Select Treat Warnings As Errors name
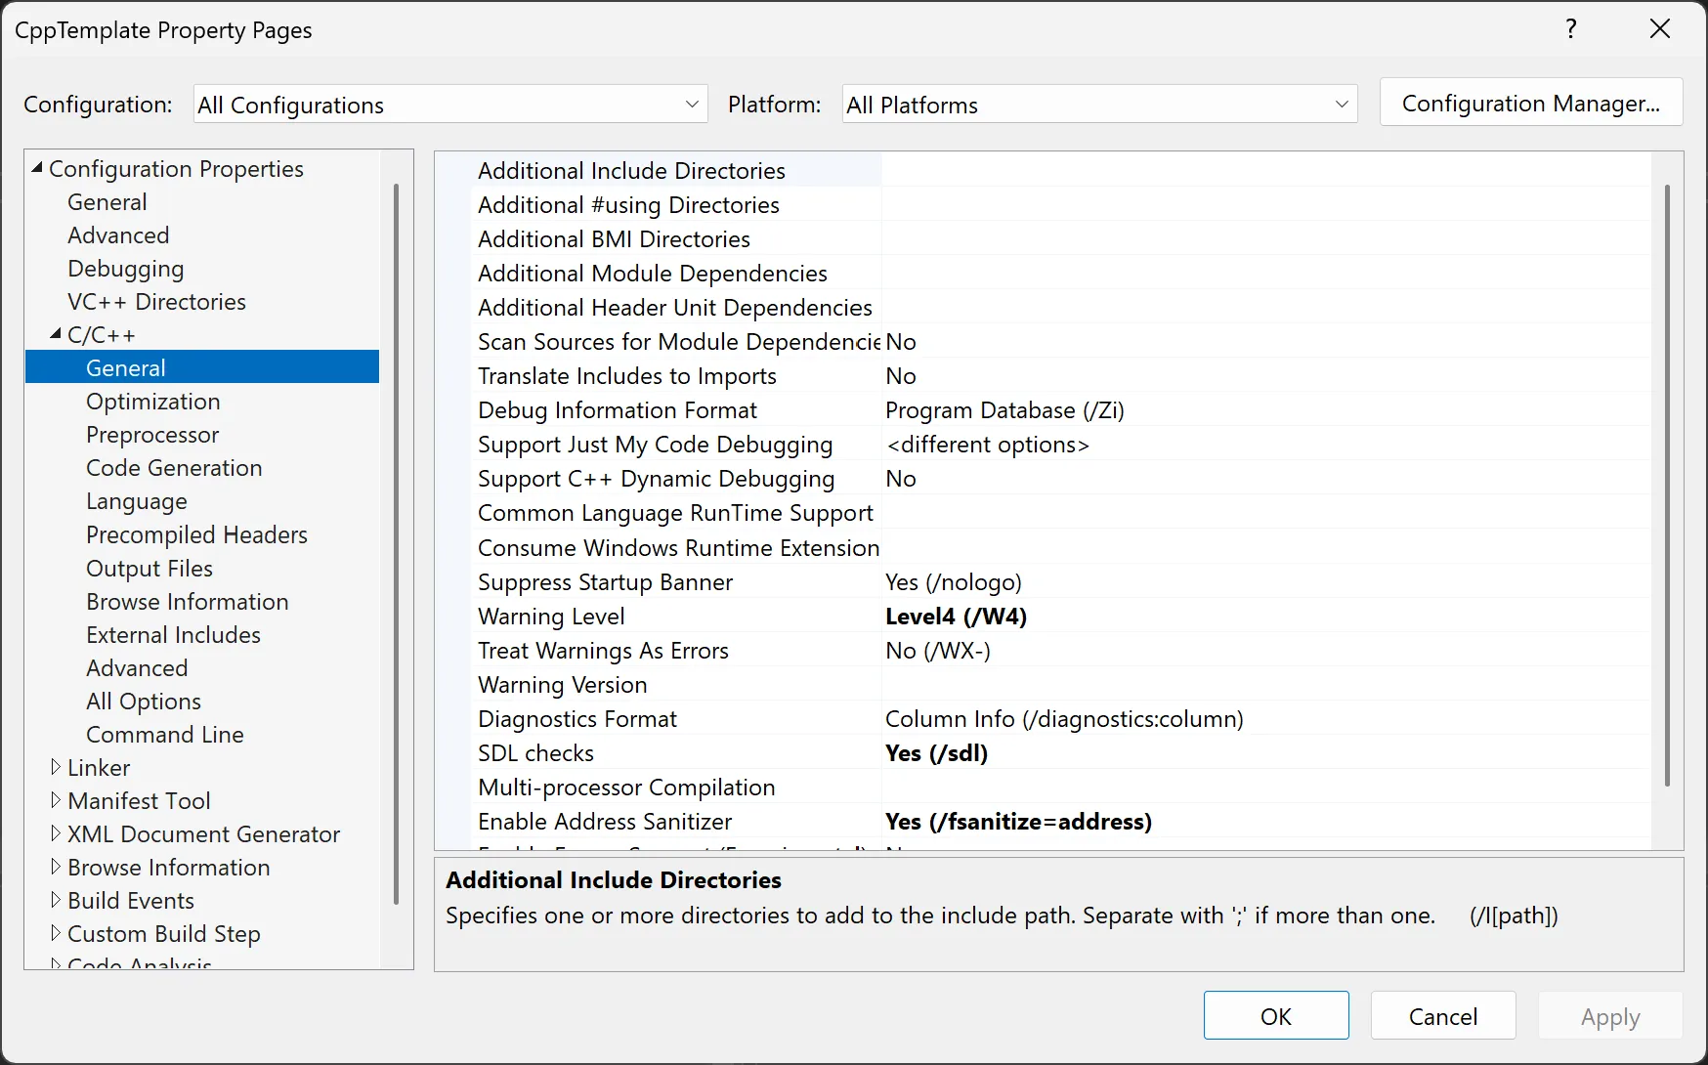1708x1065 pixels. 603,650
